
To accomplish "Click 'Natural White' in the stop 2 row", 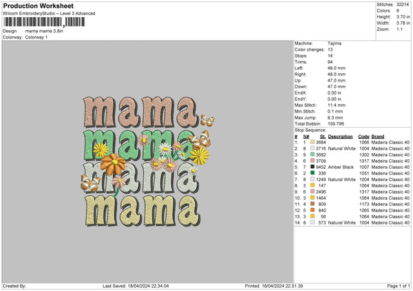I will (x=342, y=148).
